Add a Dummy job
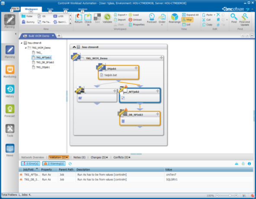The width and height of the screenshot is (256, 199). [x=28, y=22]
